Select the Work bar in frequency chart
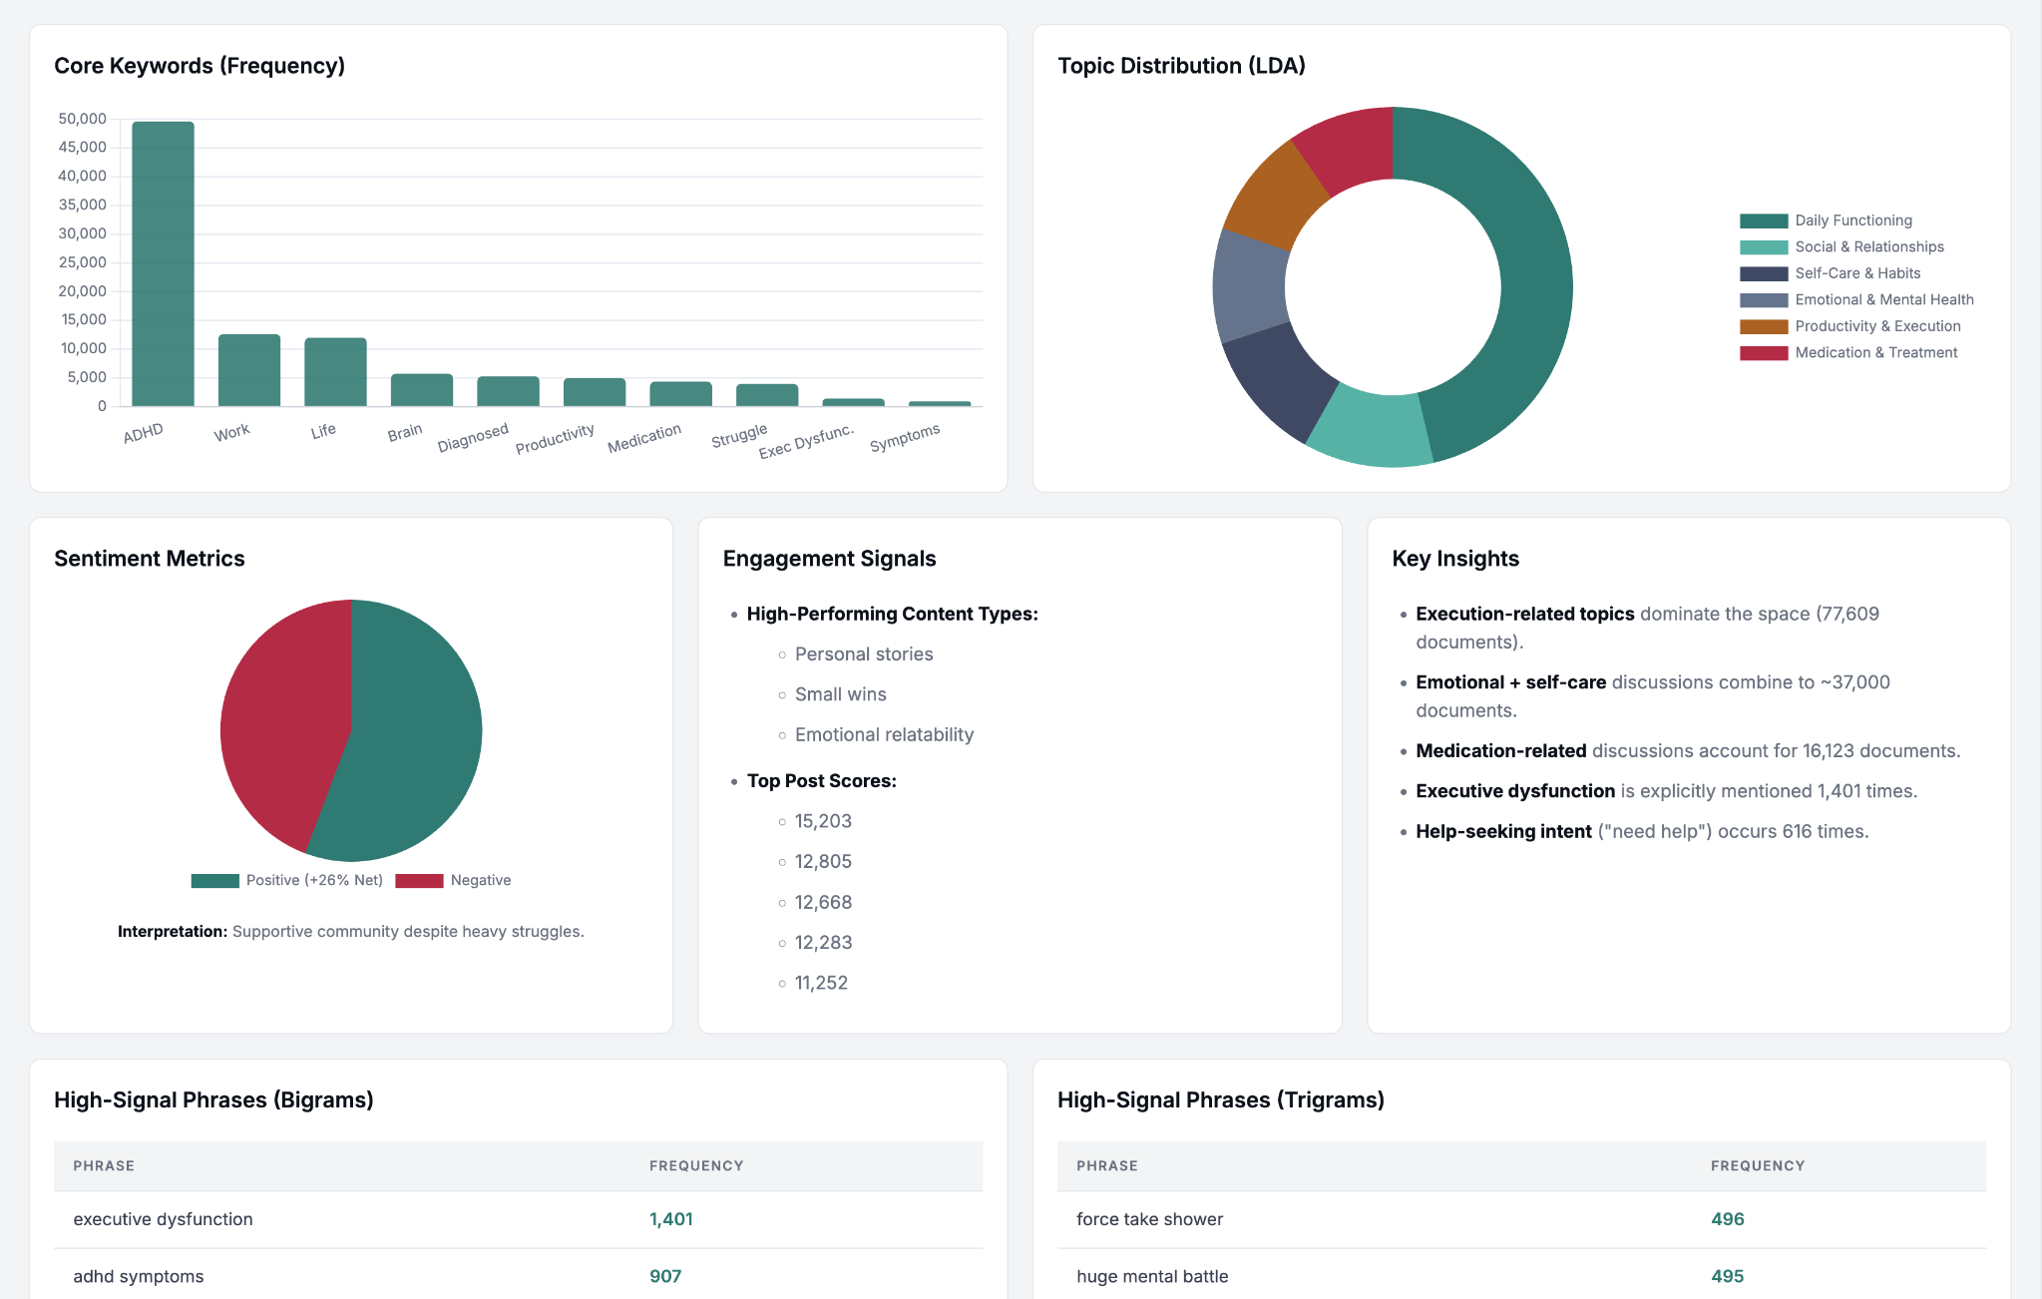 [x=249, y=370]
